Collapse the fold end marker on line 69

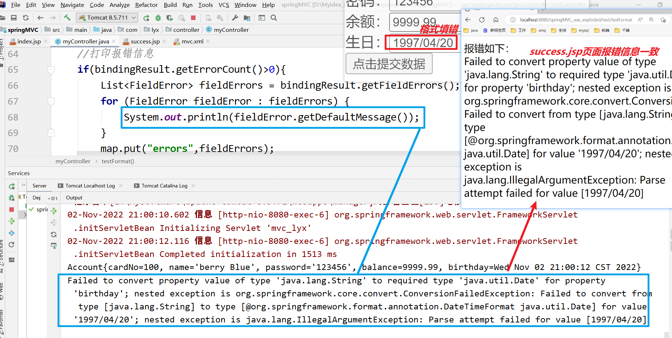point(51,133)
